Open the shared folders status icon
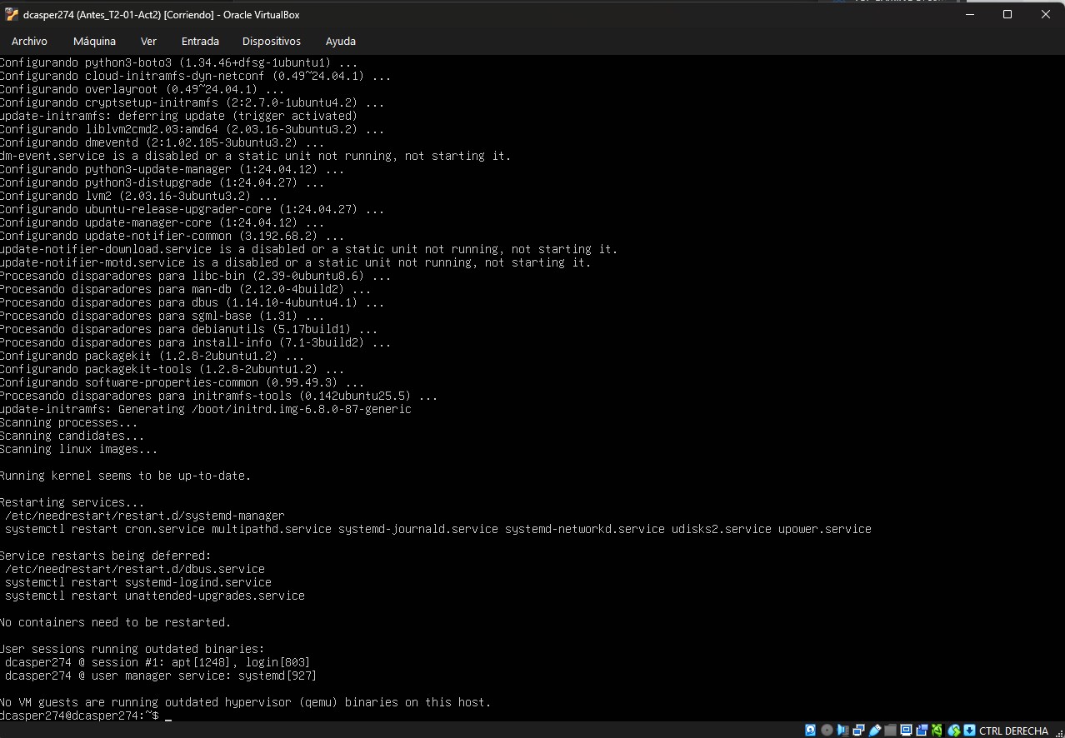This screenshot has height=738, width=1065. click(890, 731)
